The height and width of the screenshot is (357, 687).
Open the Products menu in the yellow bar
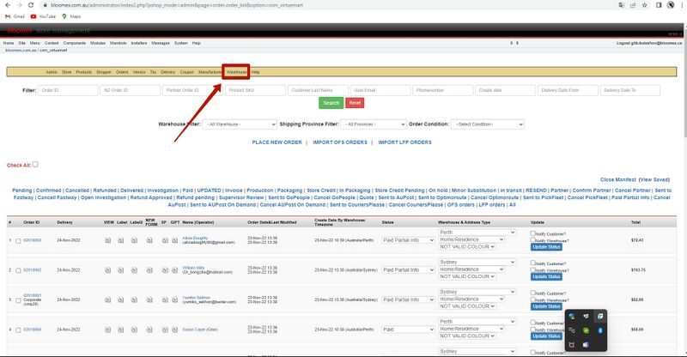(83, 72)
